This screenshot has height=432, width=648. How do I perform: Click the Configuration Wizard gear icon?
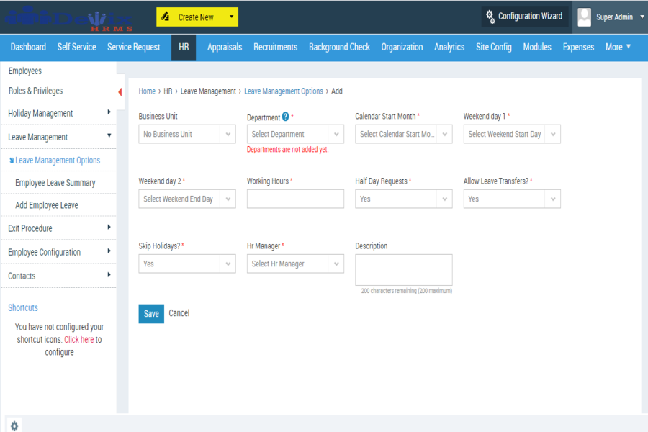coord(490,17)
